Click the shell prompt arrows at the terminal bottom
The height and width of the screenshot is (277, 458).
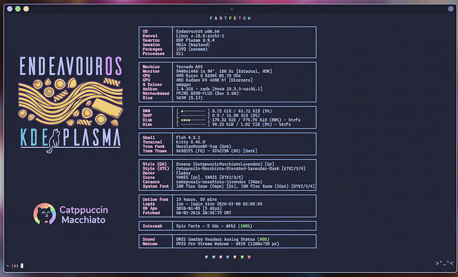click(15, 266)
